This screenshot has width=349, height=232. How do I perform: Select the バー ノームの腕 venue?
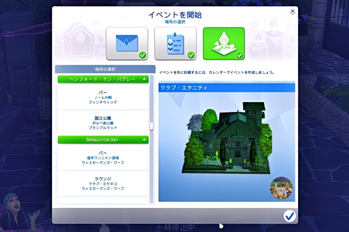[103, 97]
